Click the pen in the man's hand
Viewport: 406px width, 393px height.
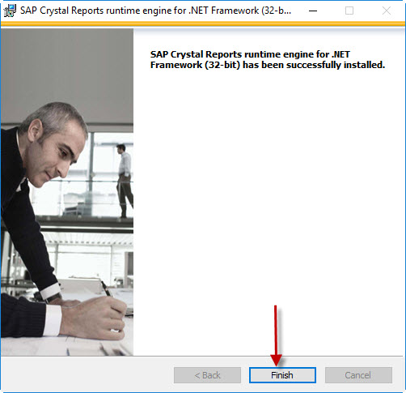click(x=107, y=288)
